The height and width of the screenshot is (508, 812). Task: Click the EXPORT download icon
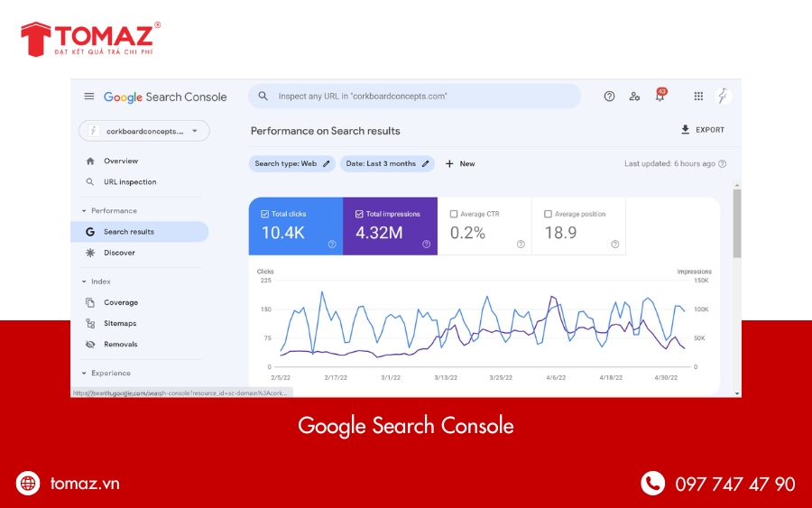(x=685, y=129)
